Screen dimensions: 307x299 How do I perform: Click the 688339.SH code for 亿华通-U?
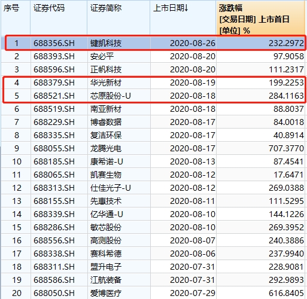tap(54, 214)
